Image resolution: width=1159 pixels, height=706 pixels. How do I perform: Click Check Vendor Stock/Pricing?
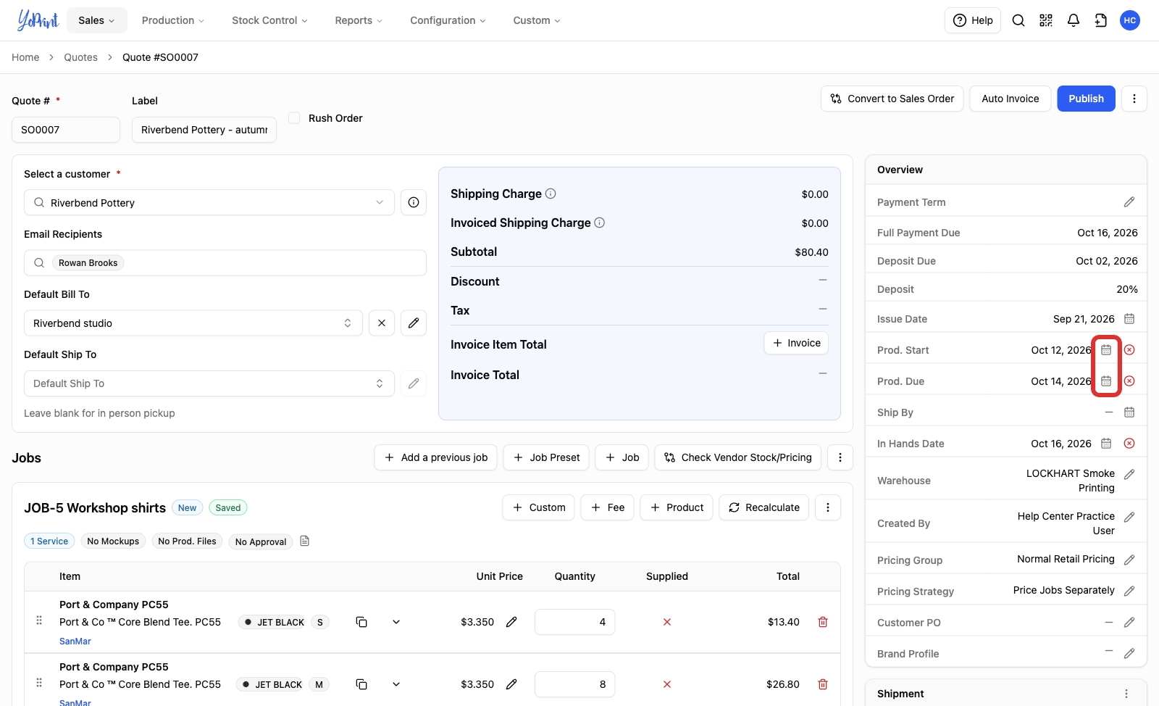(738, 457)
